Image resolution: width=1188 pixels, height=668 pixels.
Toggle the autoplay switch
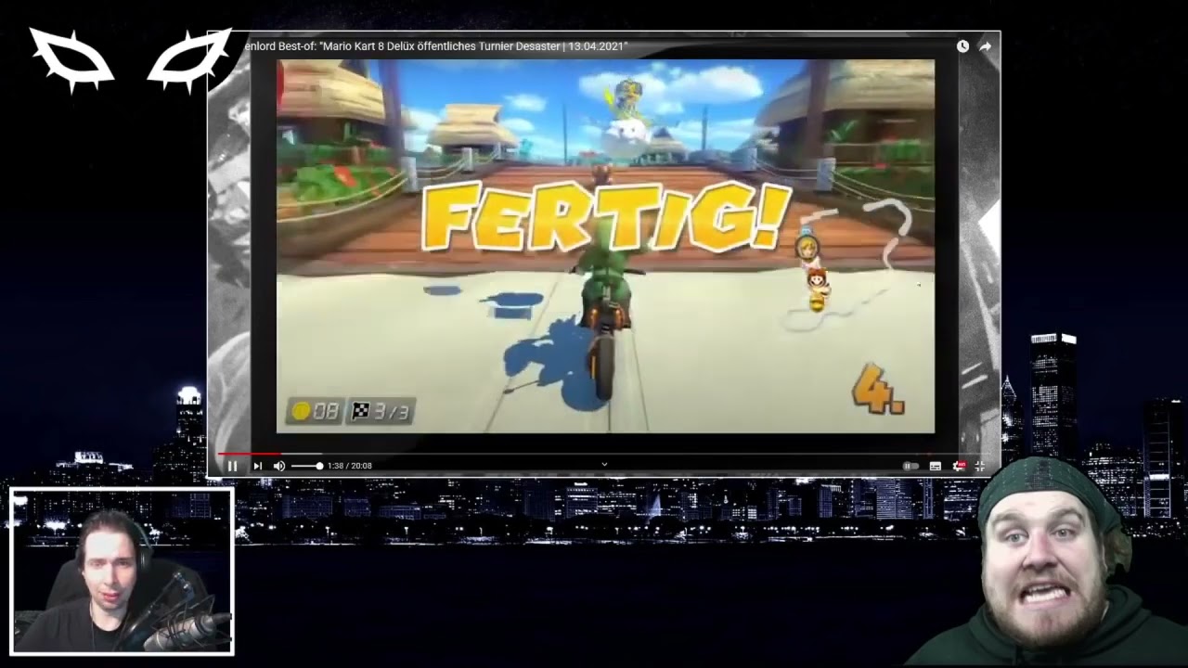(910, 466)
